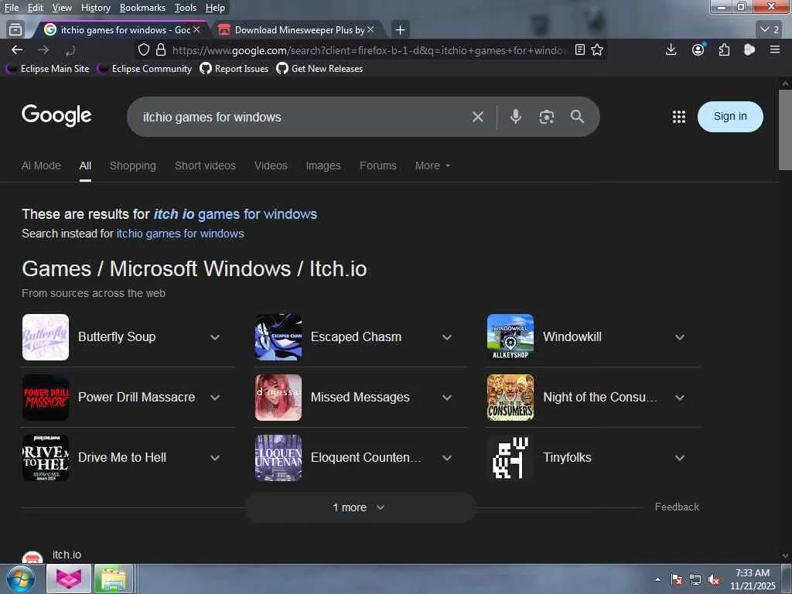
Task: Switch to Forums results tab
Action: pos(377,166)
